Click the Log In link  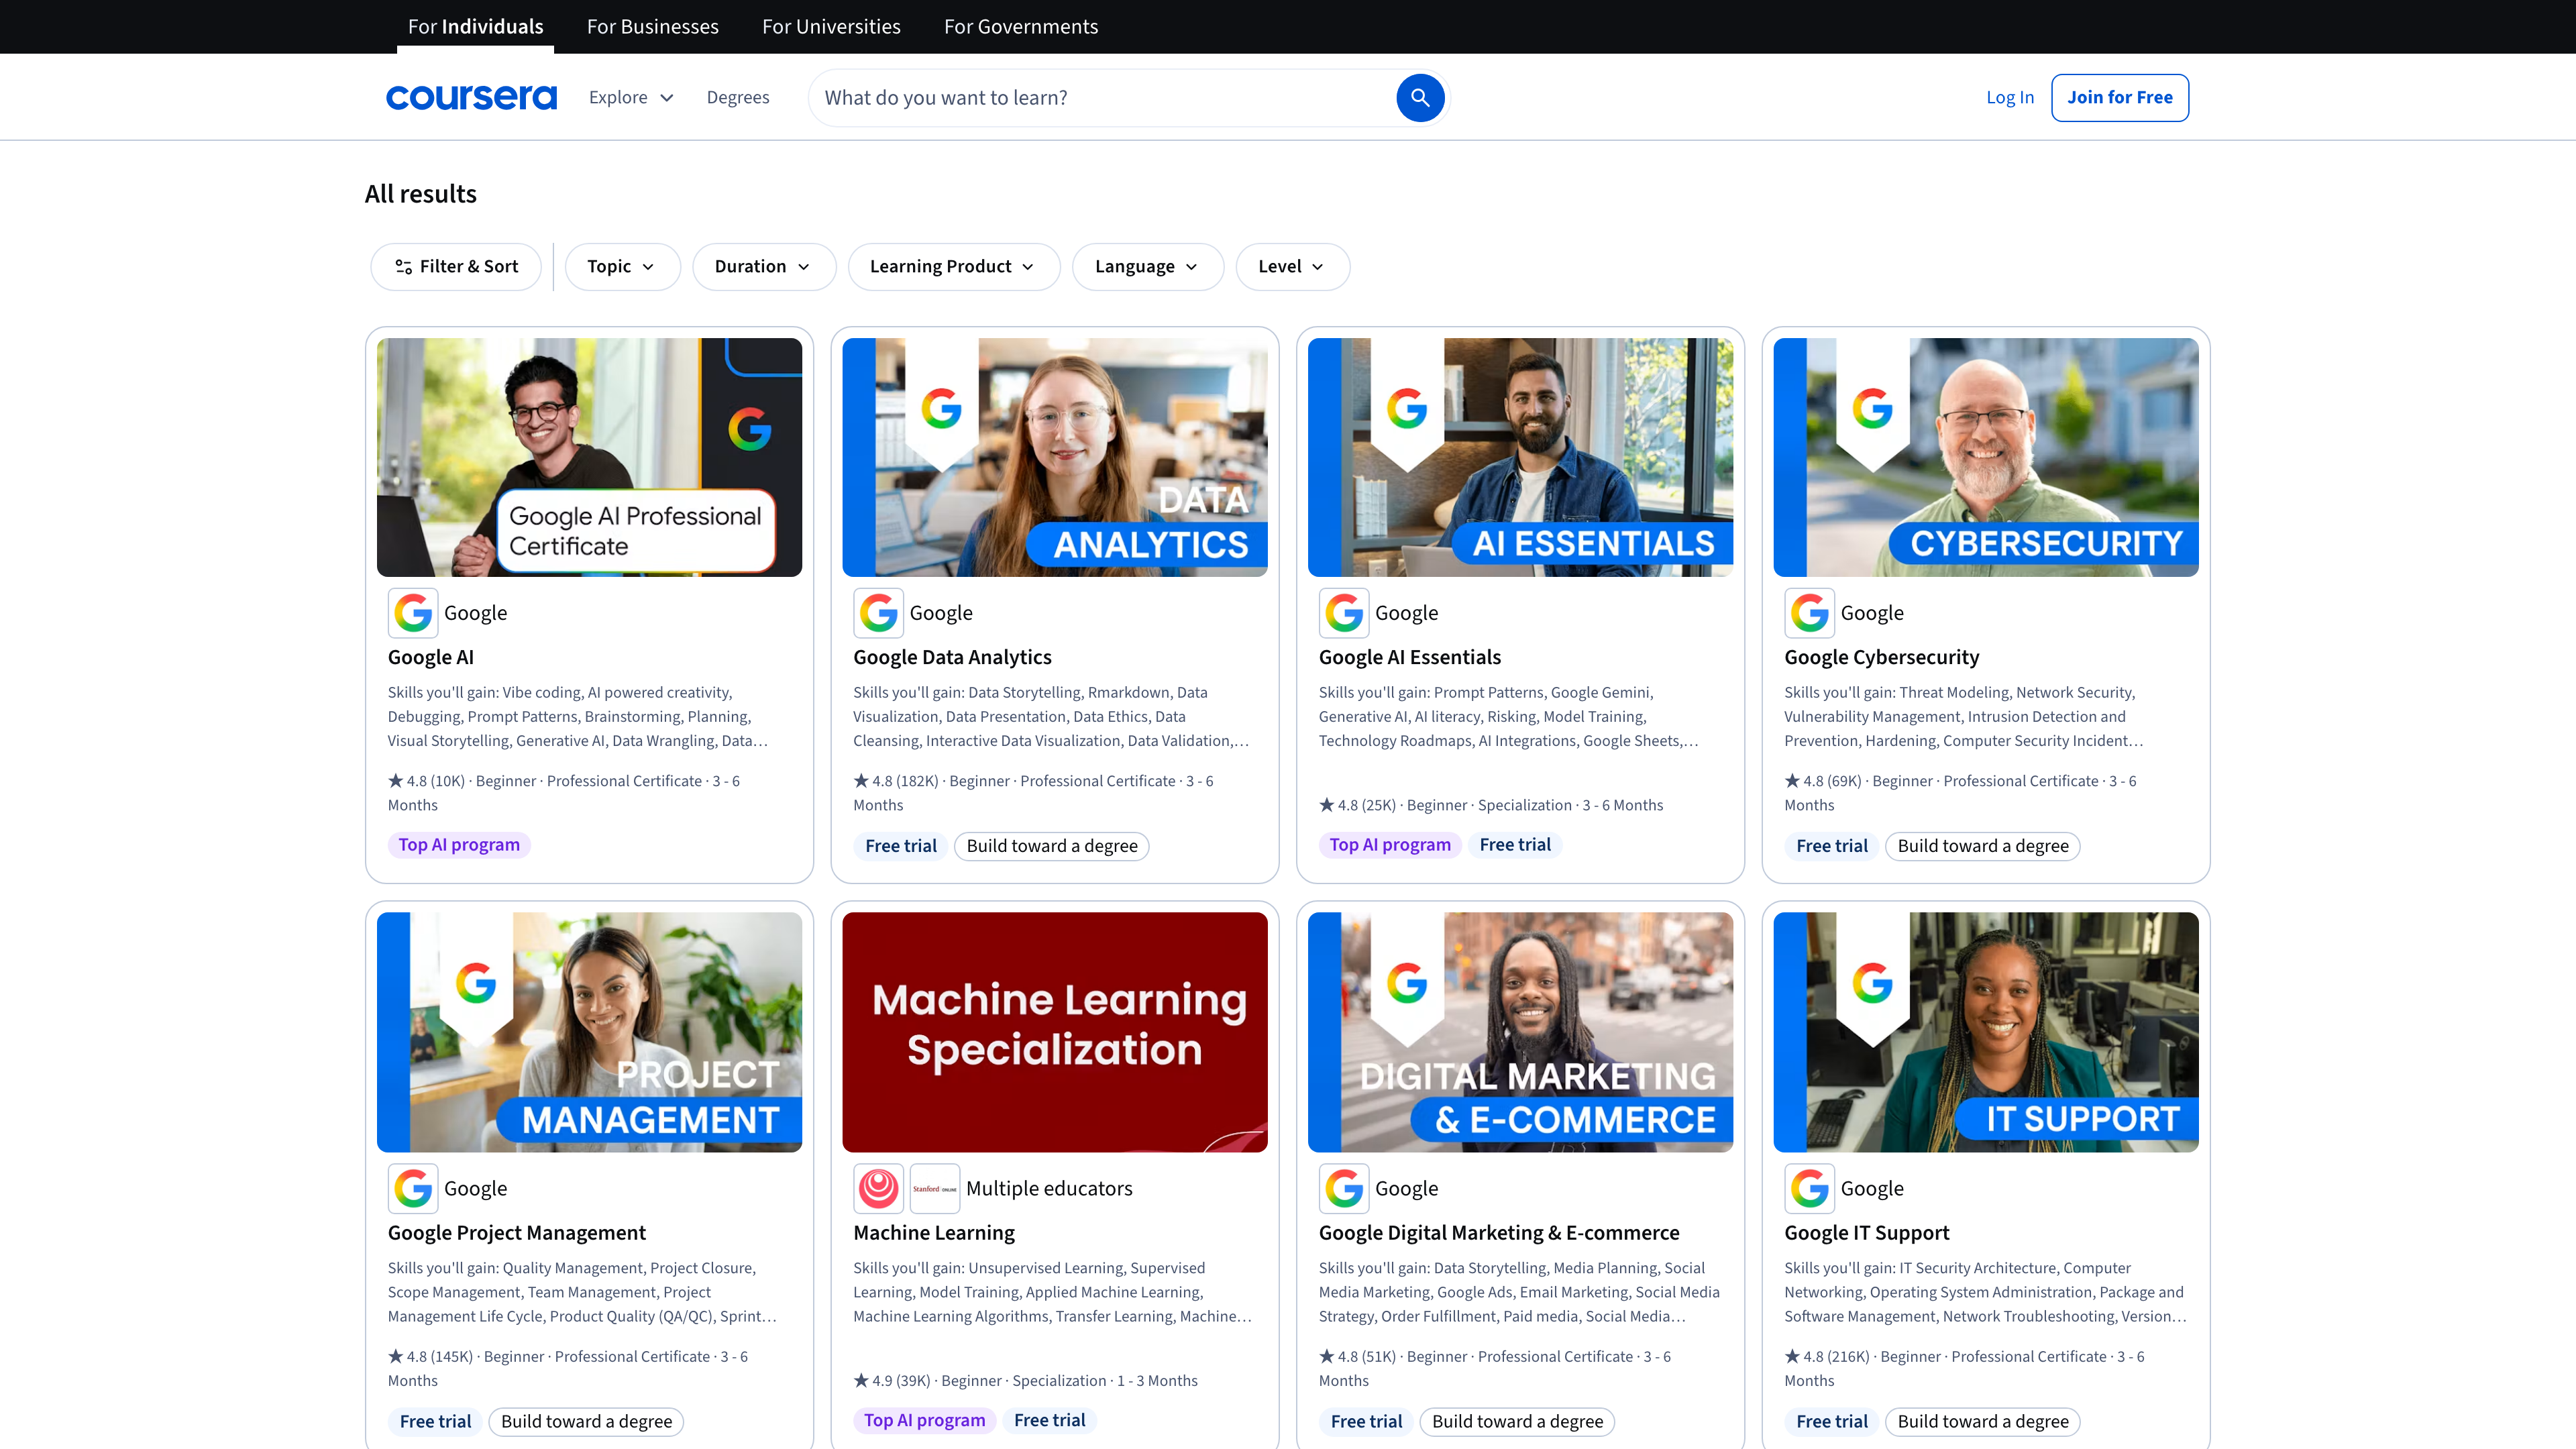[2009, 97]
